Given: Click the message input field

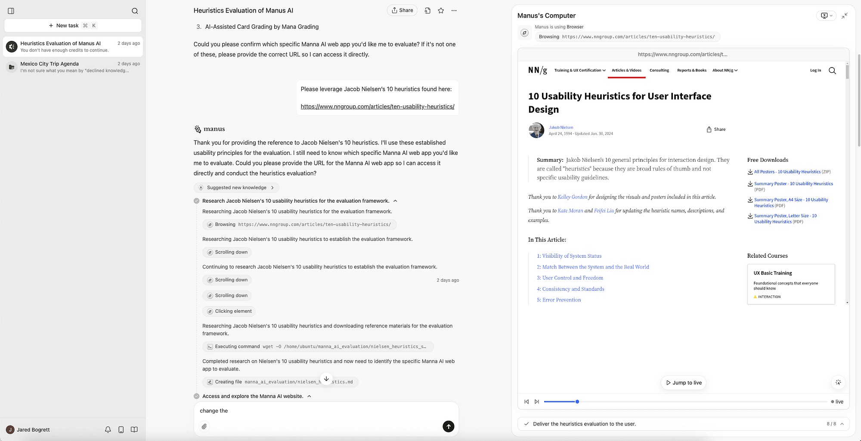Looking at the screenshot, I should click(326, 411).
